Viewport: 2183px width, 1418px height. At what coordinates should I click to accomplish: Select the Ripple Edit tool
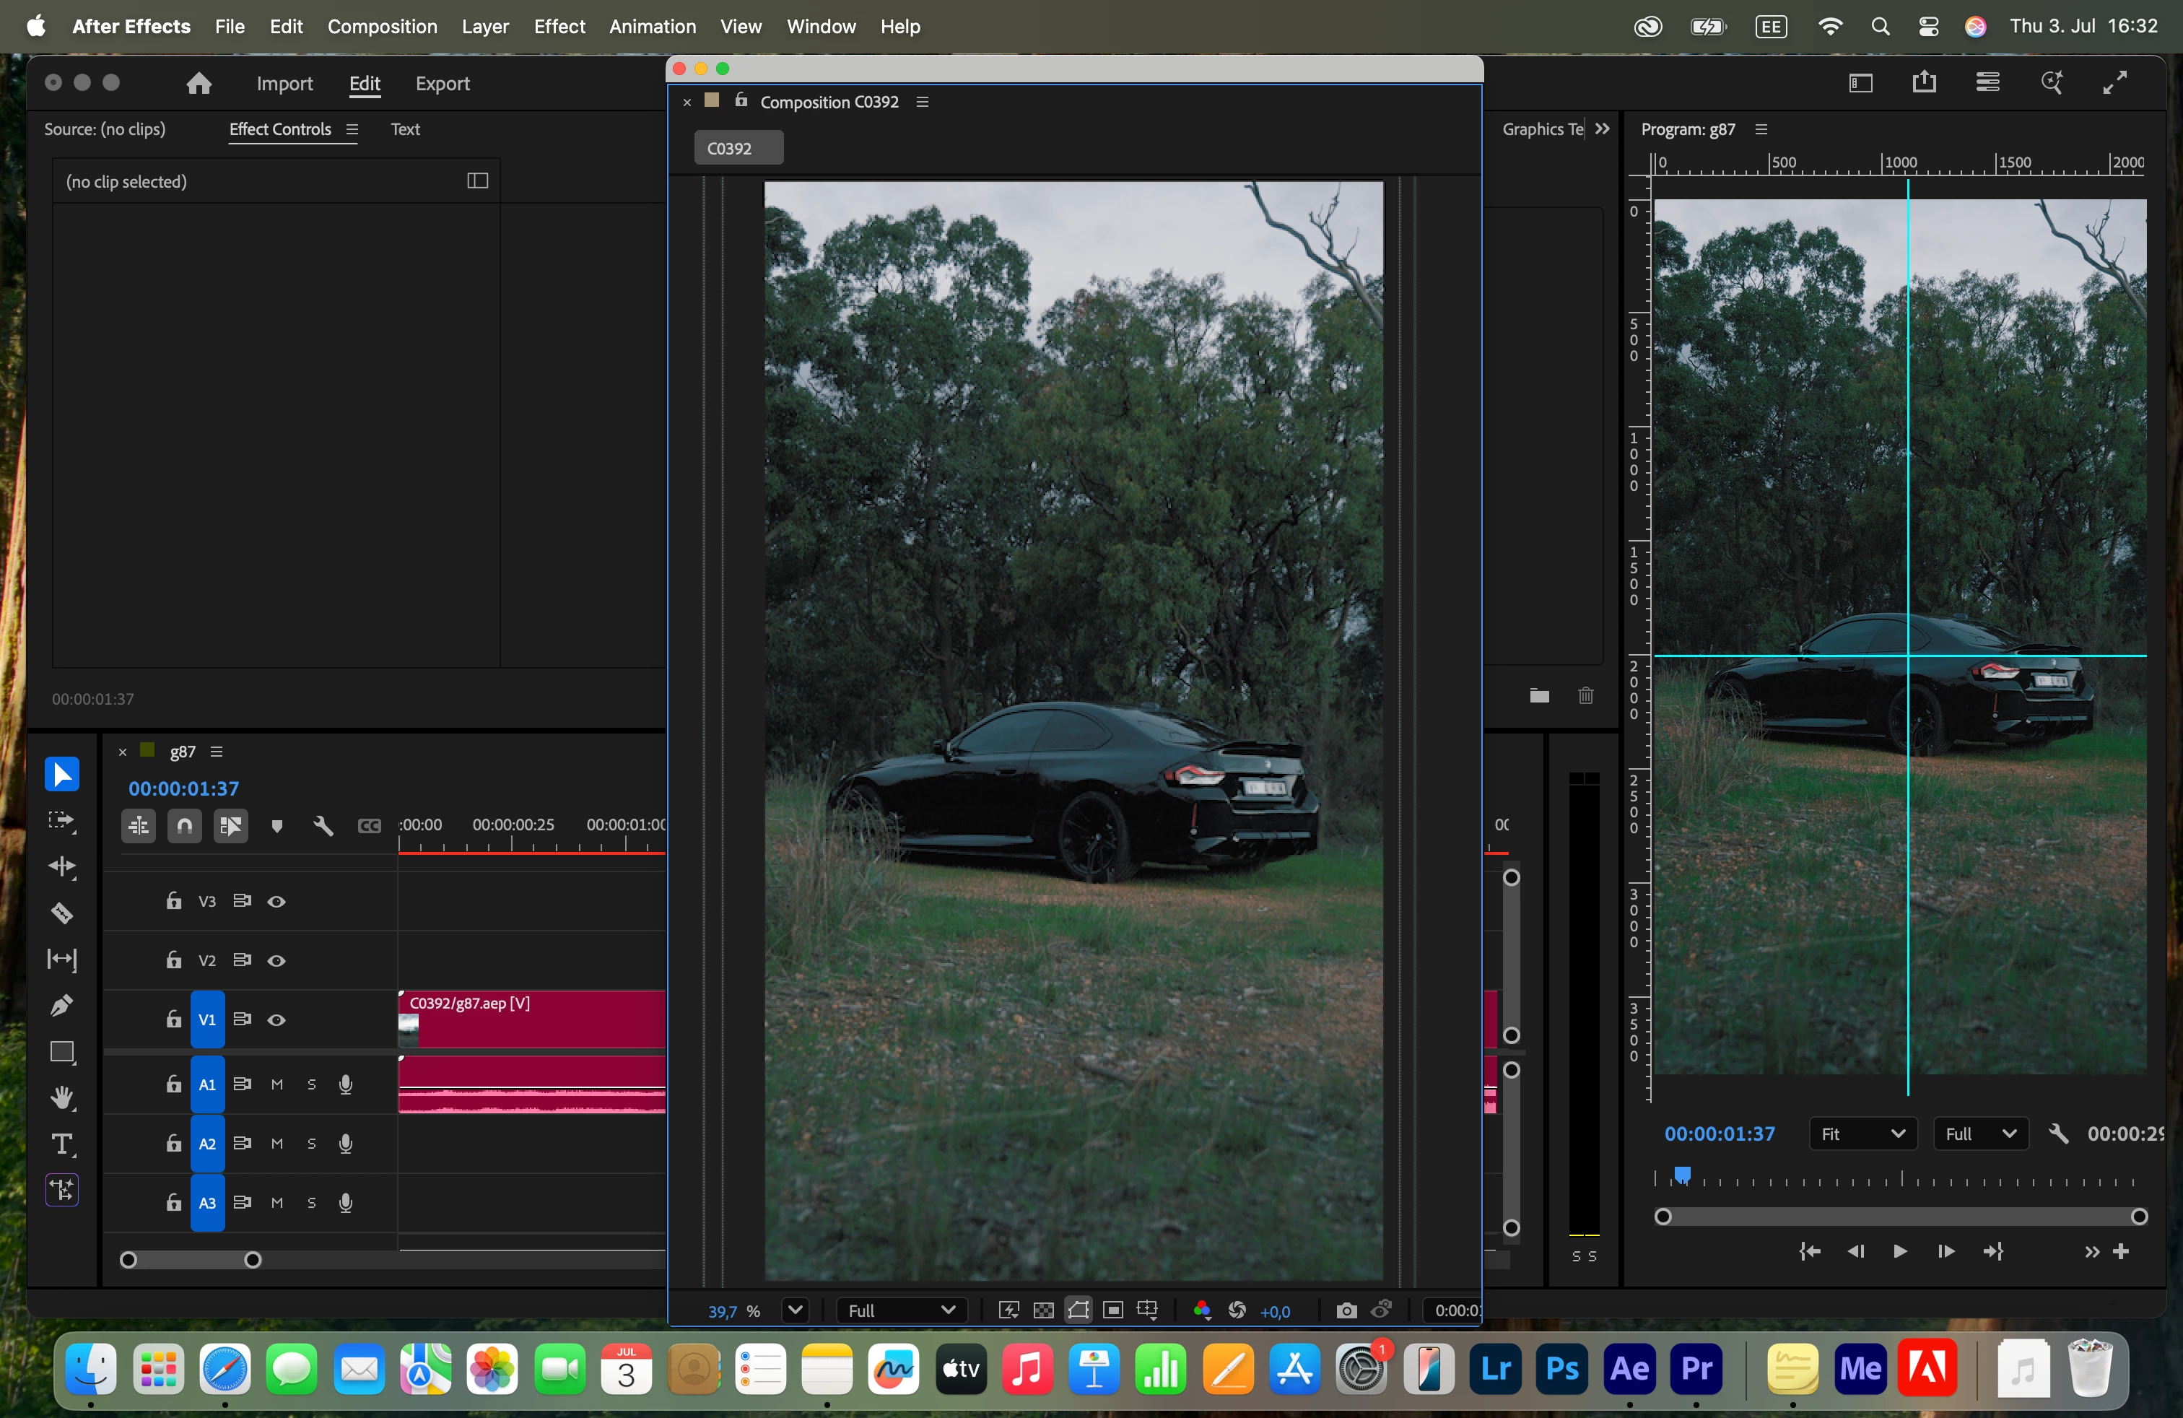click(x=61, y=867)
